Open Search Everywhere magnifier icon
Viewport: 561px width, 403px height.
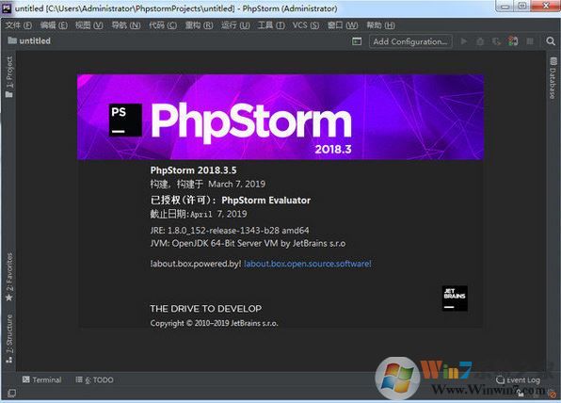coord(551,41)
